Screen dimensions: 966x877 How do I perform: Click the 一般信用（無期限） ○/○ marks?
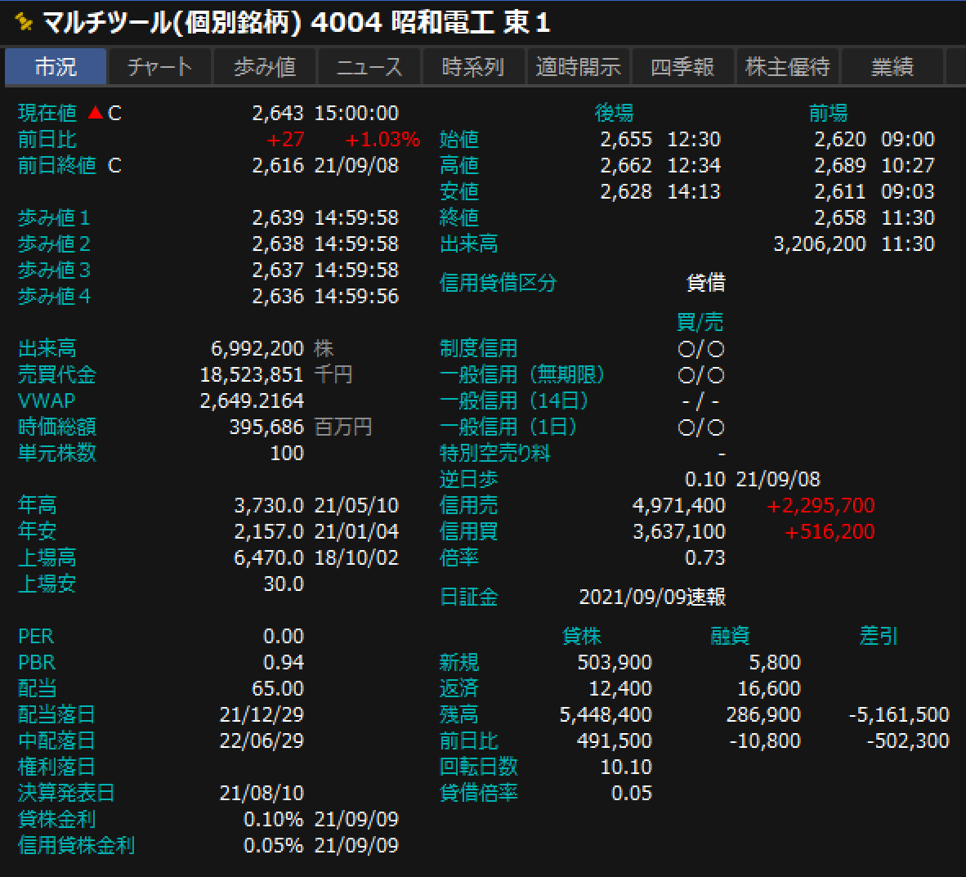[701, 375]
